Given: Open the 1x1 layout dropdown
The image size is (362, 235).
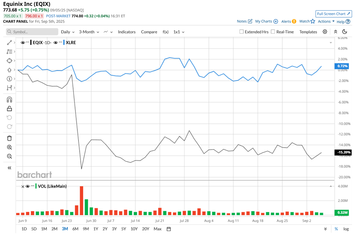Looking at the screenshot, I should pos(179,32).
